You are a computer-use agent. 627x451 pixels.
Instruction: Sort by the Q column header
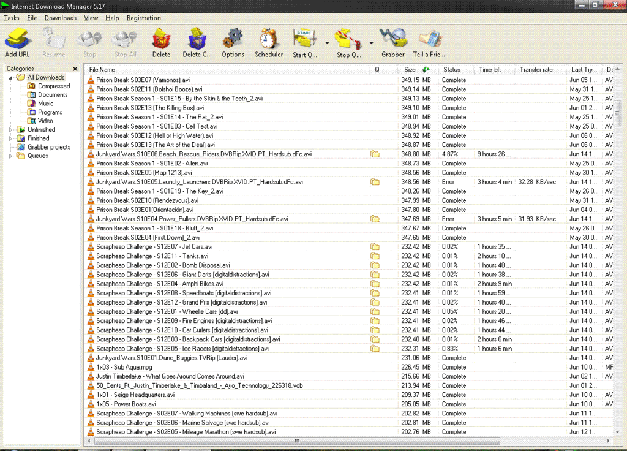pos(384,70)
